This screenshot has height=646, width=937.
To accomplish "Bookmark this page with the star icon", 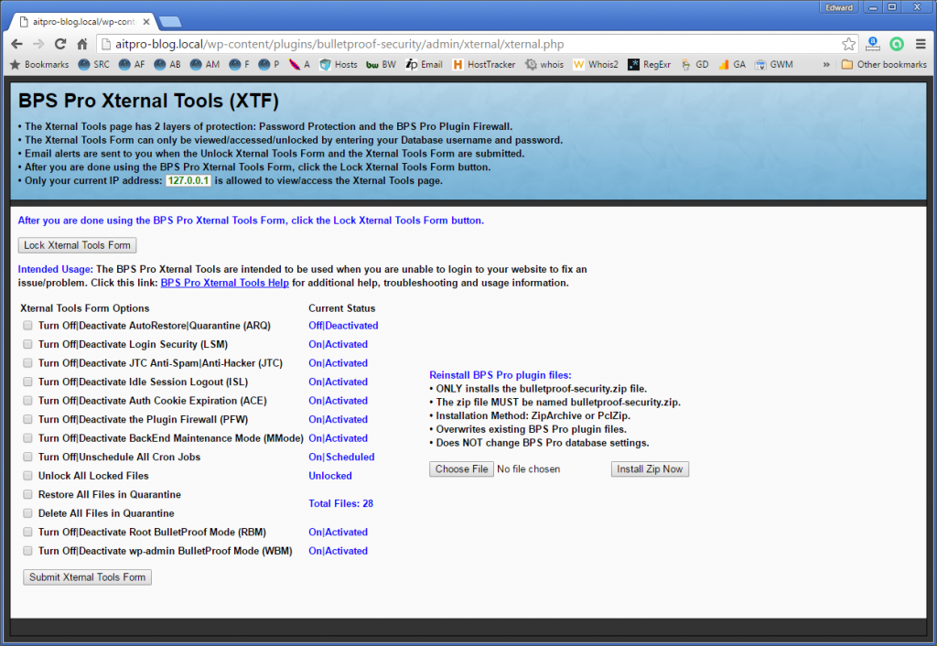I will (848, 43).
